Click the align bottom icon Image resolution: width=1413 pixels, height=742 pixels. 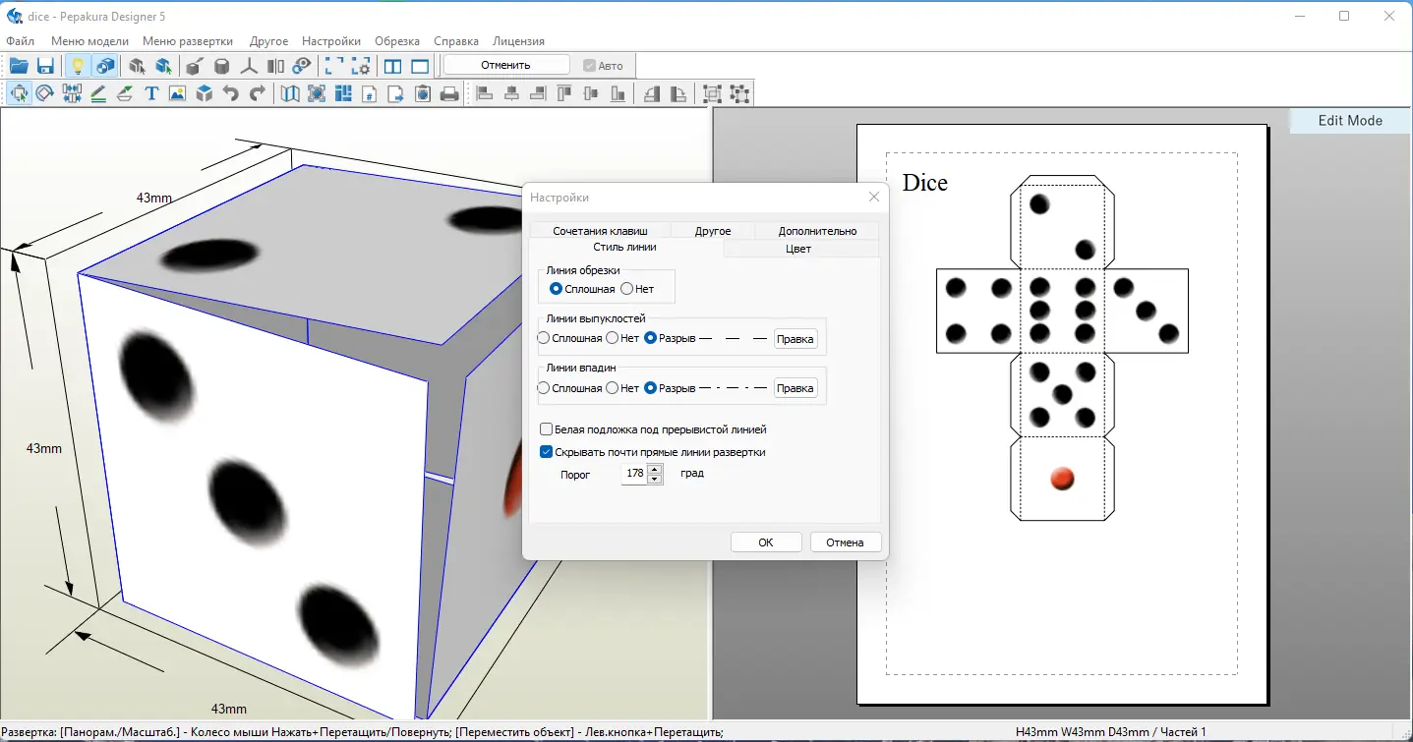pos(618,93)
